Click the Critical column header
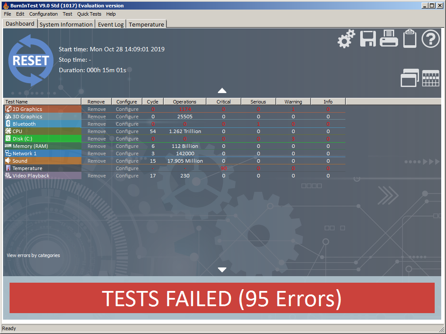 223,102
